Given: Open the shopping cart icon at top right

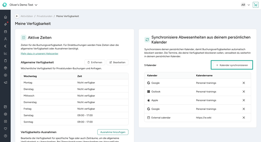Looking at the screenshot, I should tap(256, 5).
